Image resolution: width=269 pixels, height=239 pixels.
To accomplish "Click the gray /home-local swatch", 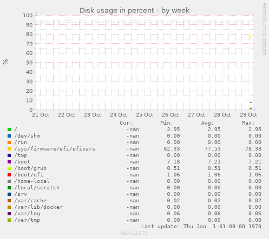I will (9, 181).
